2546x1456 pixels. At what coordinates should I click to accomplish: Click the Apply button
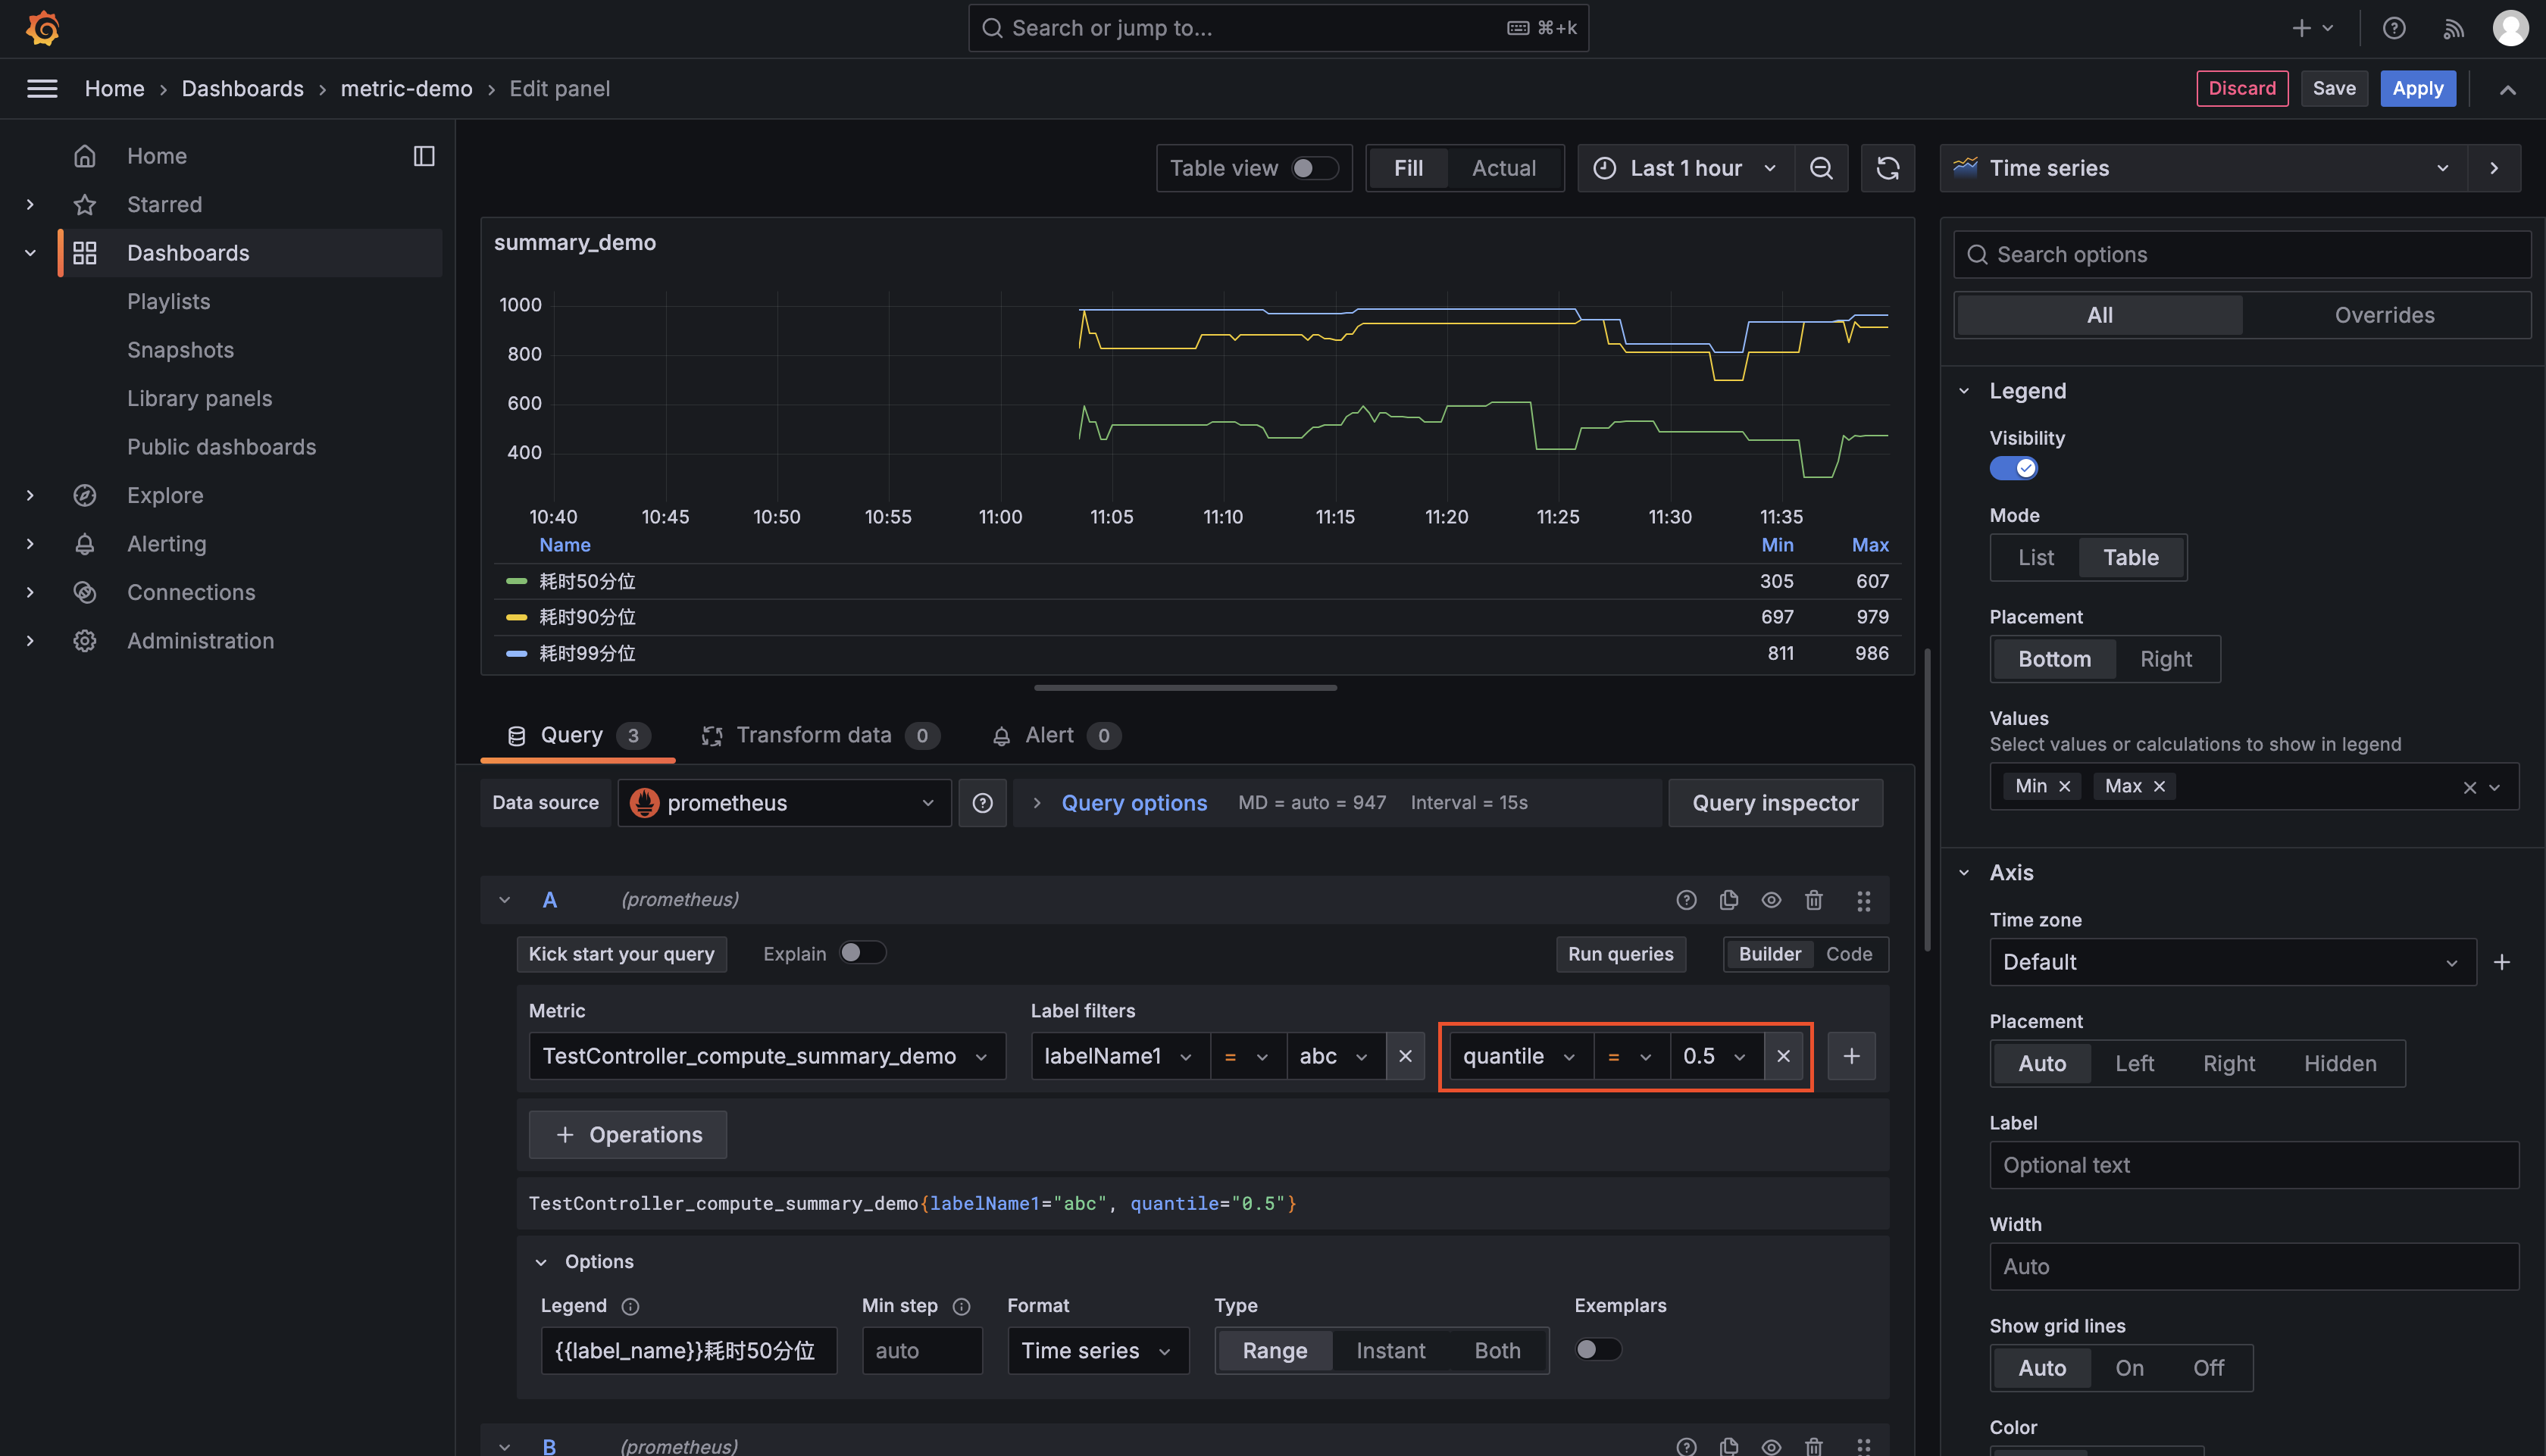coord(2418,88)
